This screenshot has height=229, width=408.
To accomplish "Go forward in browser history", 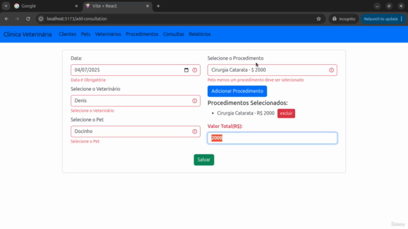I will [x=17, y=18].
